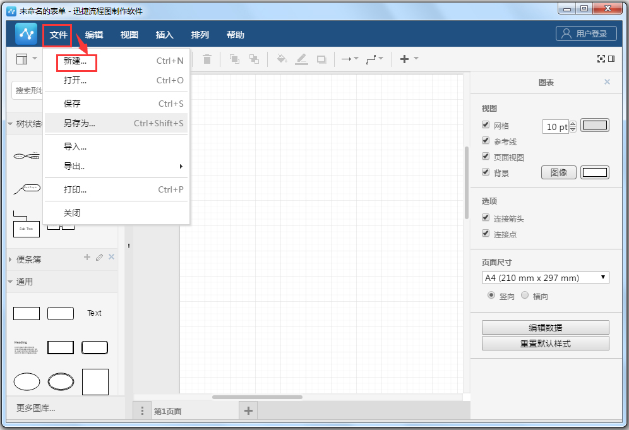Open the 插入 menu
This screenshot has height=430, width=629.
pyautogui.click(x=164, y=35)
